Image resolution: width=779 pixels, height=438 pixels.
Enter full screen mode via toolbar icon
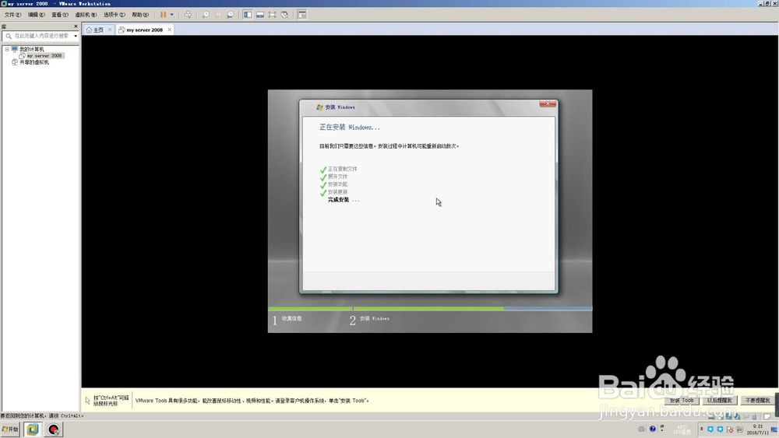[x=272, y=15]
